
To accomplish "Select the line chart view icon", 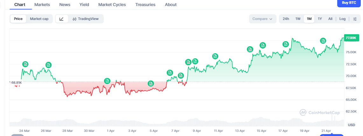I will coord(62,19).
